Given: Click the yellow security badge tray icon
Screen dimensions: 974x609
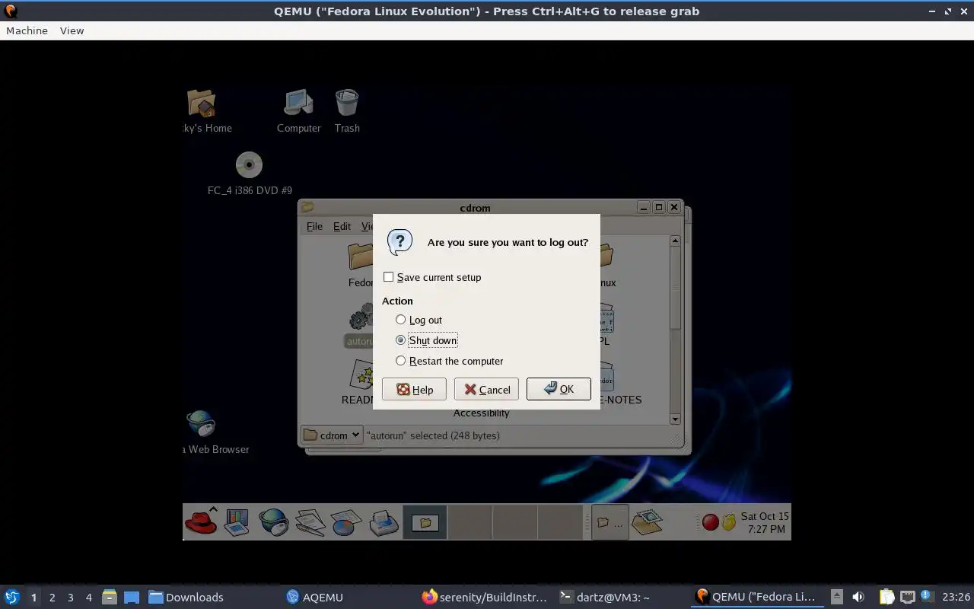Looking at the screenshot, I should (x=729, y=522).
